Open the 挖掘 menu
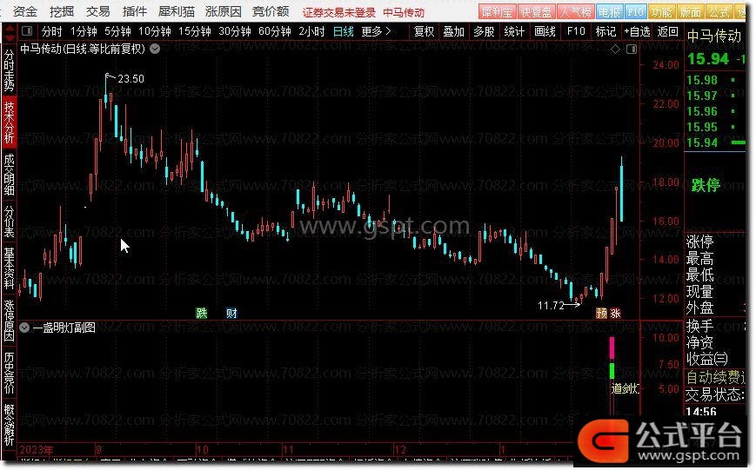 62,11
